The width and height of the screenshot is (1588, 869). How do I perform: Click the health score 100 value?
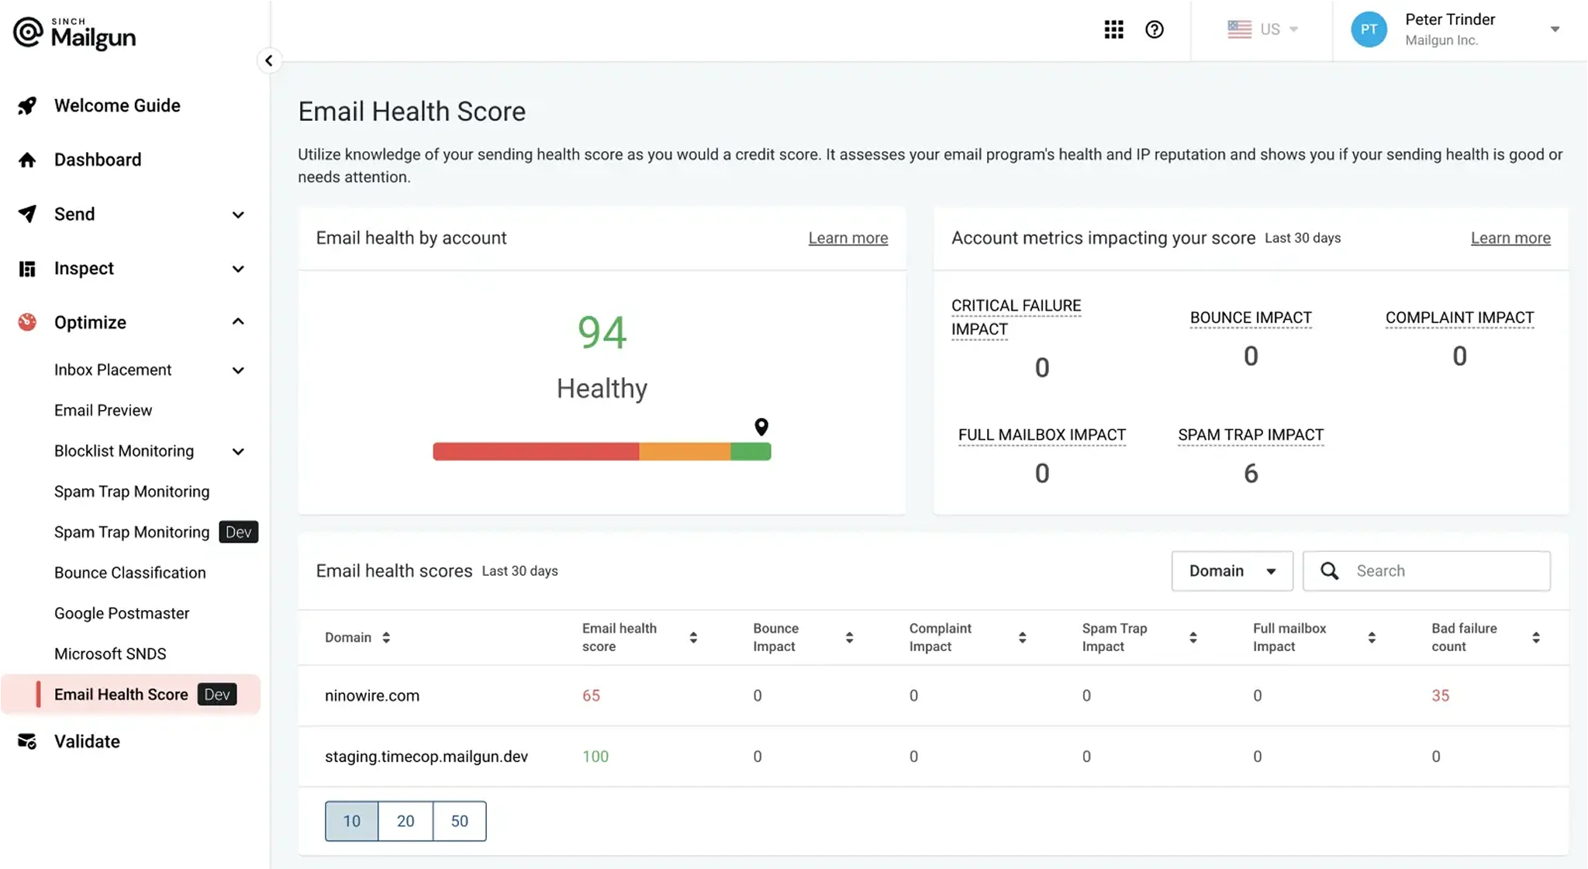[x=595, y=756]
